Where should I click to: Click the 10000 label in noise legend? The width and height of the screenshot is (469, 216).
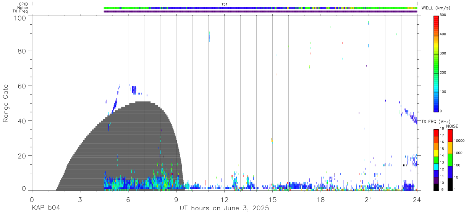point(460,141)
